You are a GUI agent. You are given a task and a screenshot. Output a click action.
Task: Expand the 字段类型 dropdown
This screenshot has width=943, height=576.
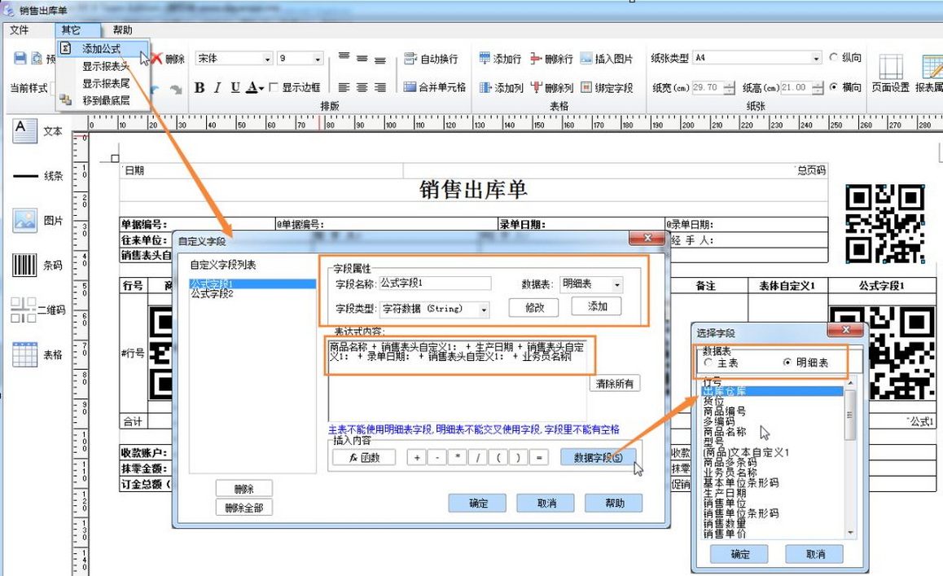tap(485, 310)
